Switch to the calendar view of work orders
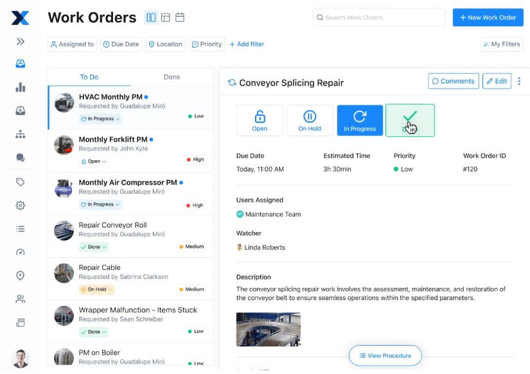 [x=180, y=17]
